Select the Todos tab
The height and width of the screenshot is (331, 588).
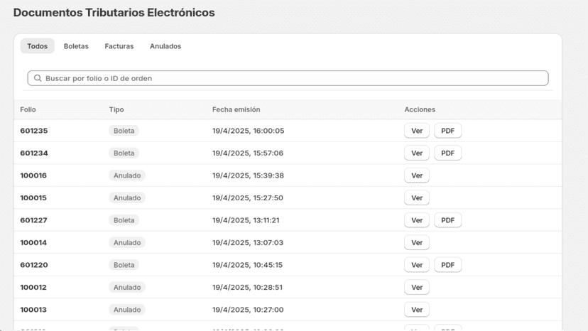pyautogui.click(x=37, y=46)
